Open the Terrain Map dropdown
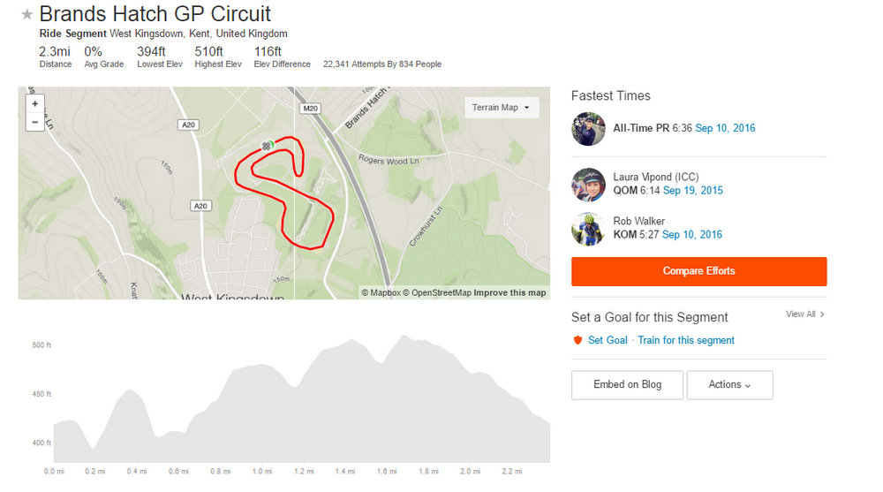Image resolution: width=883 pixels, height=492 pixels. pyautogui.click(x=502, y=108)
